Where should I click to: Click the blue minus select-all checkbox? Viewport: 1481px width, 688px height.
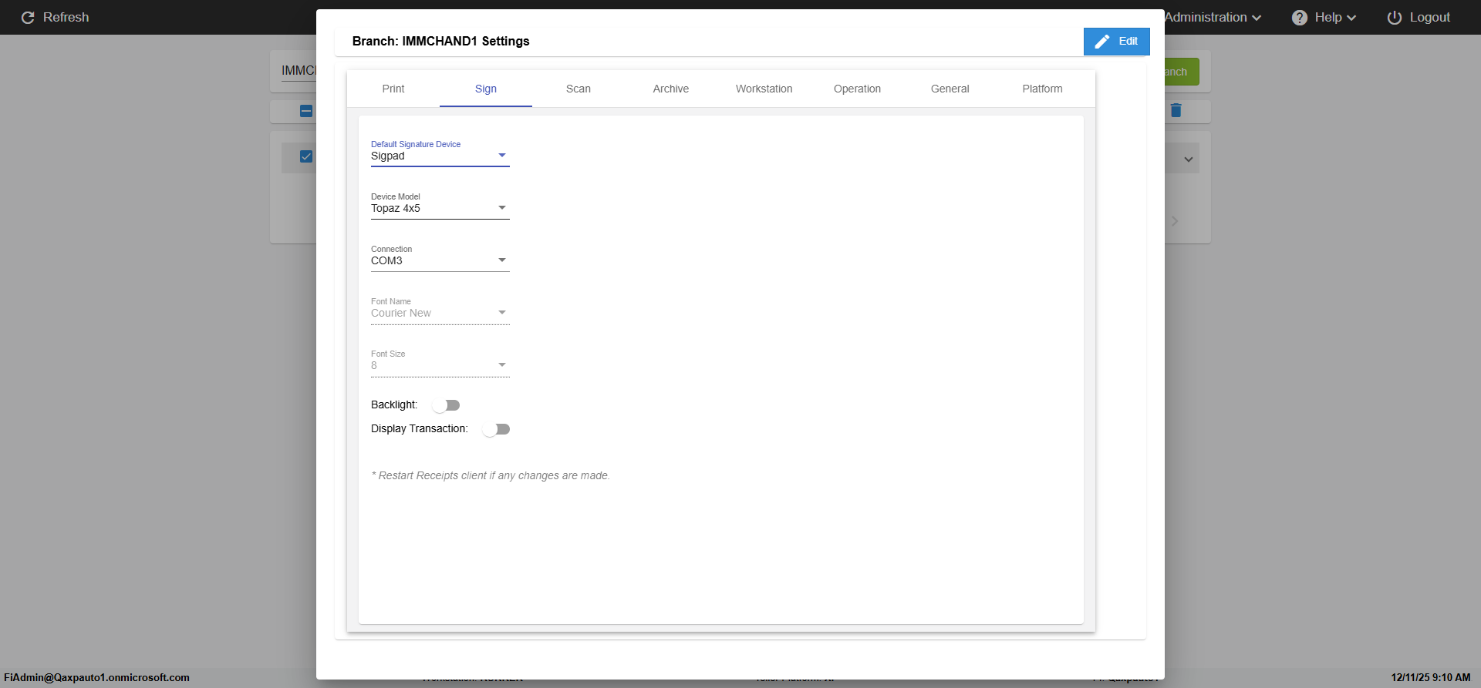[x=306, y=111]
